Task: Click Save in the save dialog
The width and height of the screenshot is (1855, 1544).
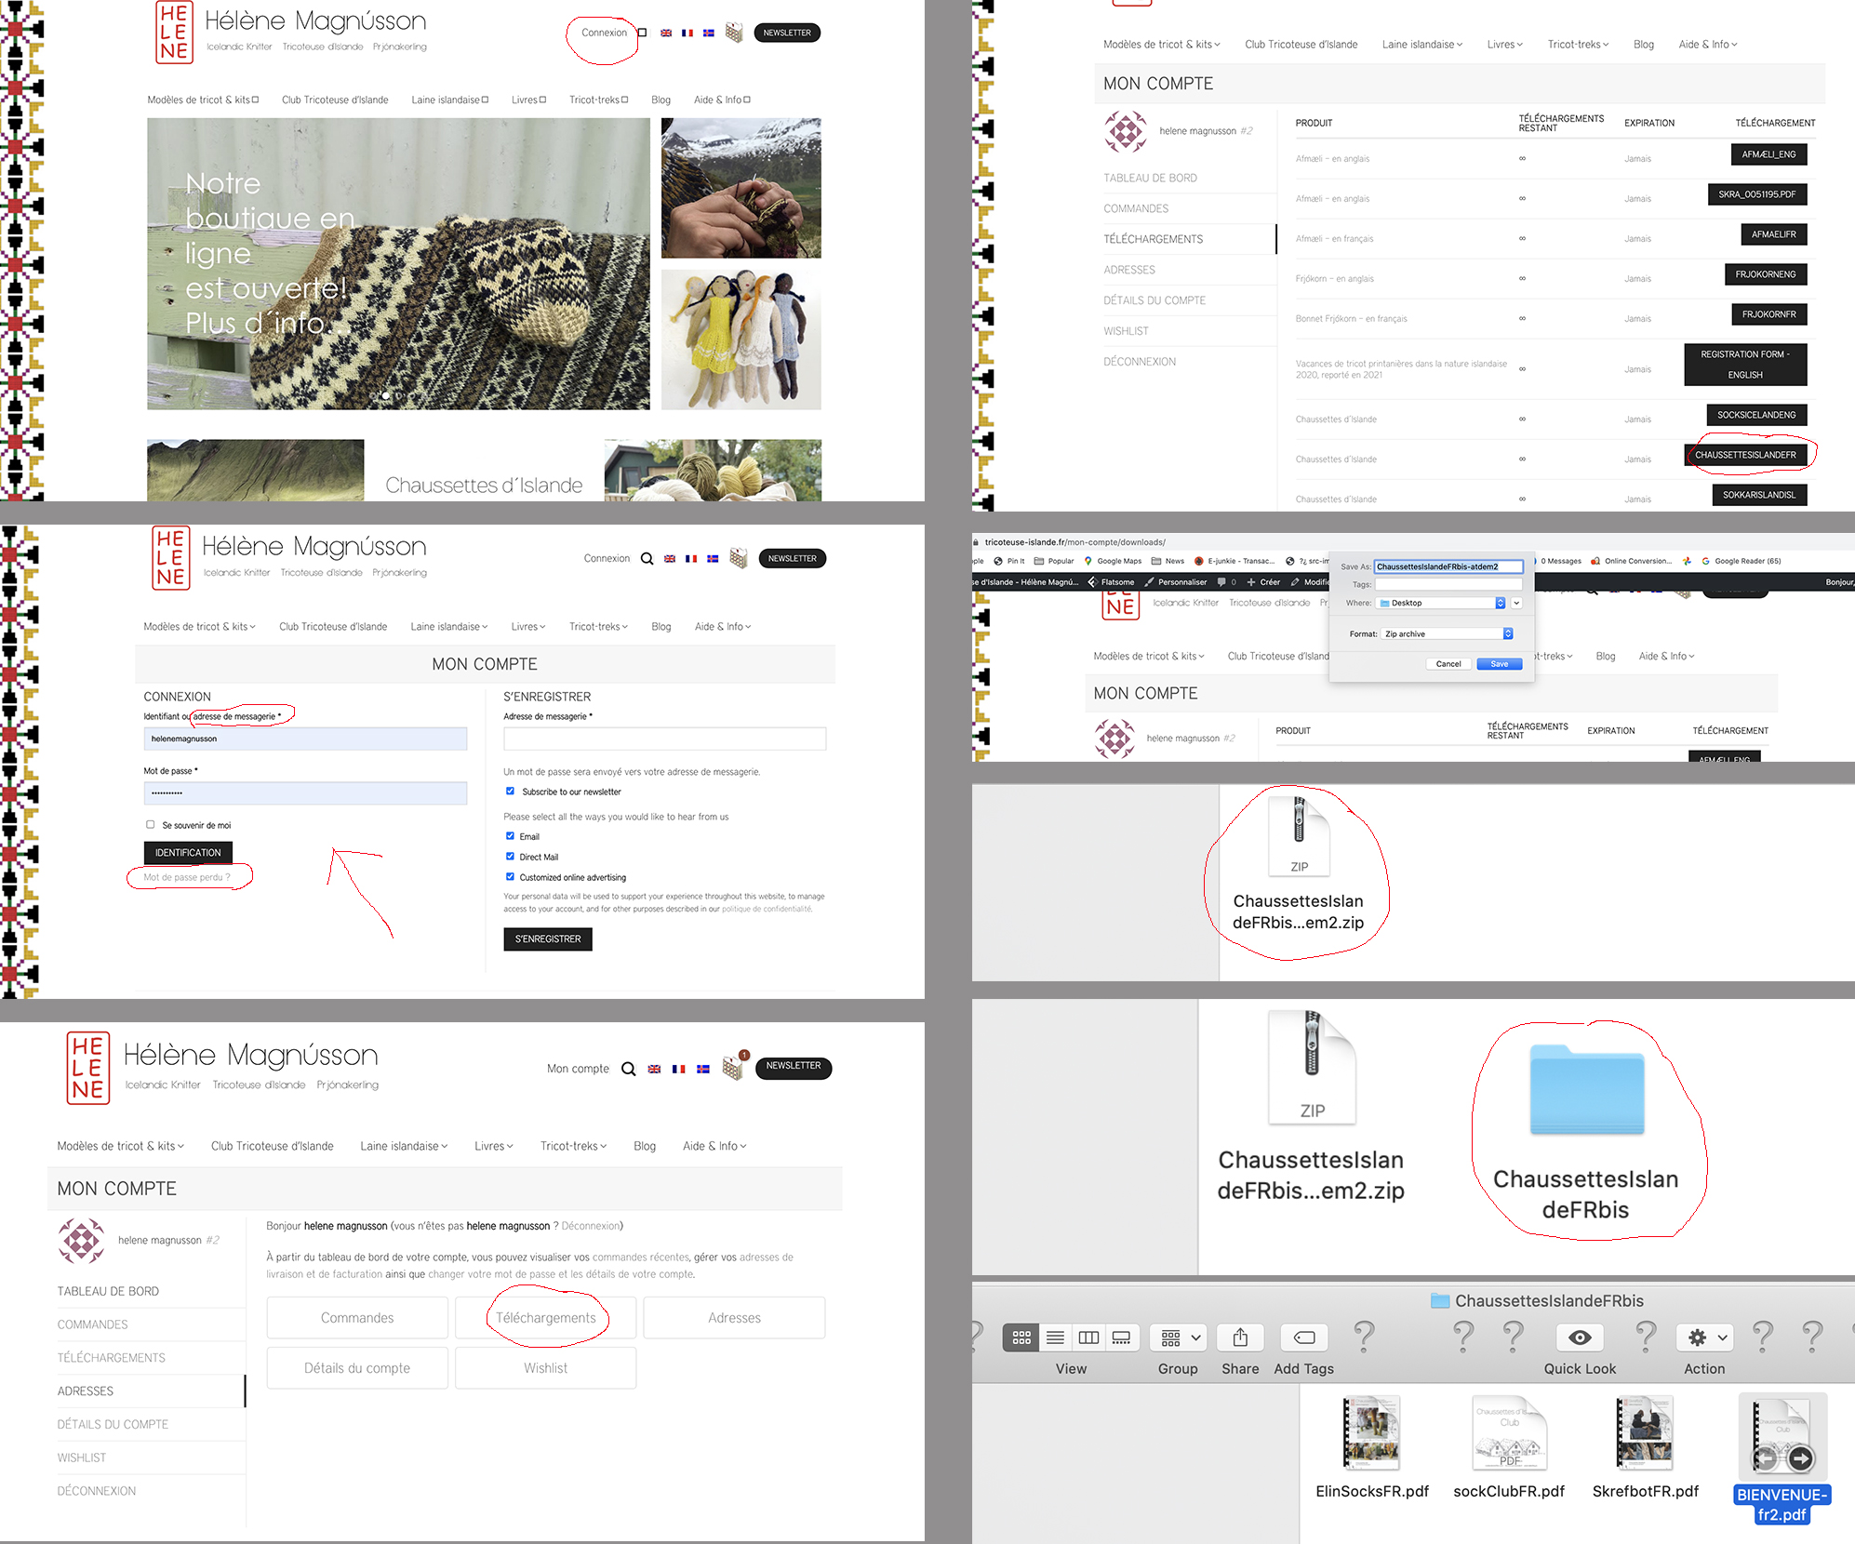Action: click(x=1500, y=664)
